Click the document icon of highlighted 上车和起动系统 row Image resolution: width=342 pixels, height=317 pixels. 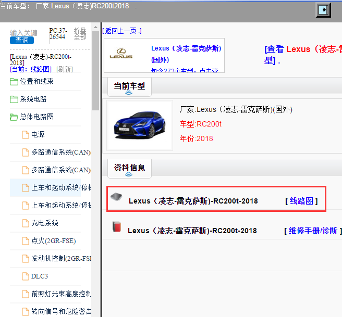click(26, 188)
